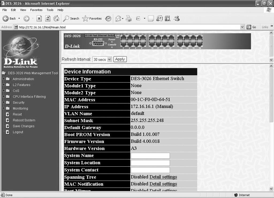Viewport: 274px width, 198px height.
Task: Expand the Monitoring tree node
Action: point(3,108)
